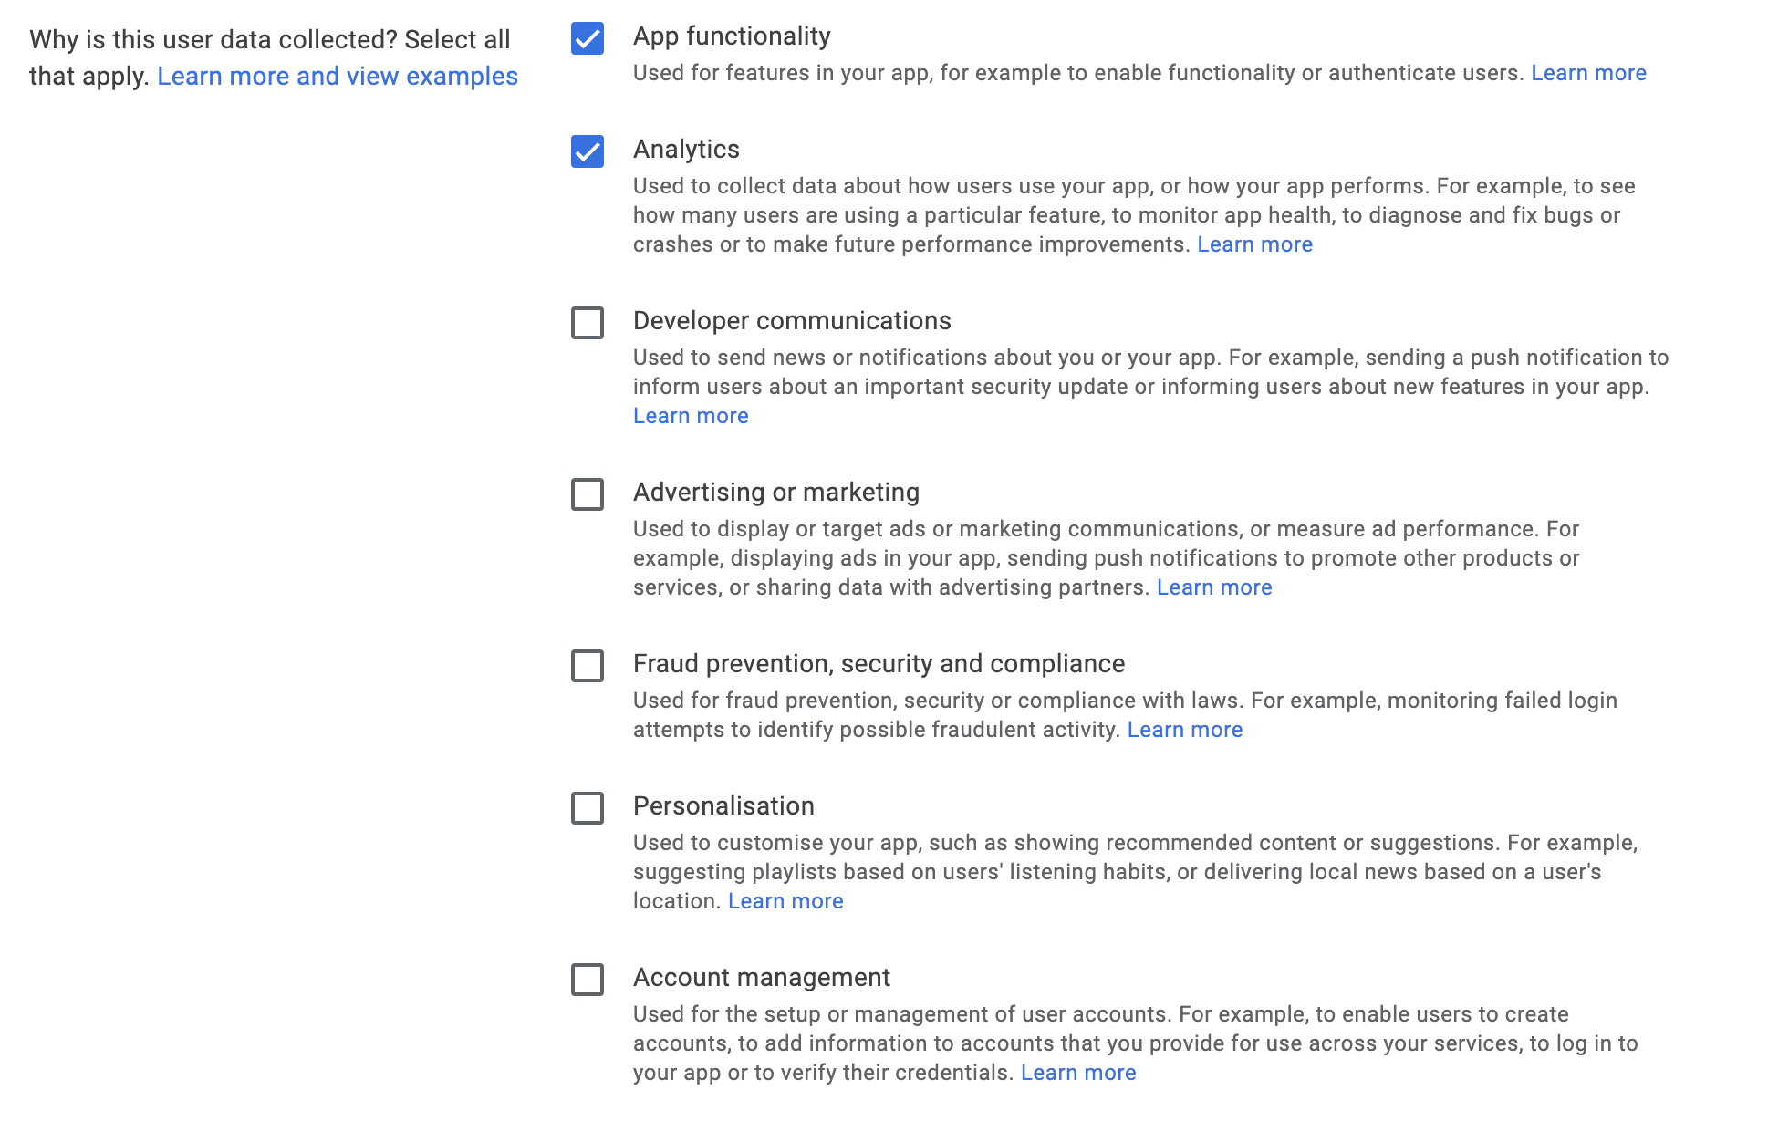
Task: Uncheck the Analytics checkbox
Action: 588,151
